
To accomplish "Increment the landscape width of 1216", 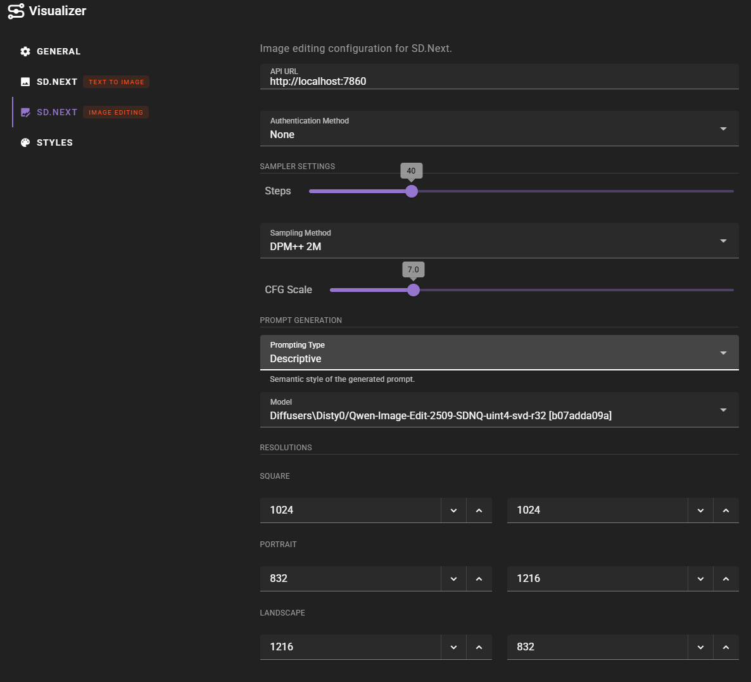I will click(479, 647).
